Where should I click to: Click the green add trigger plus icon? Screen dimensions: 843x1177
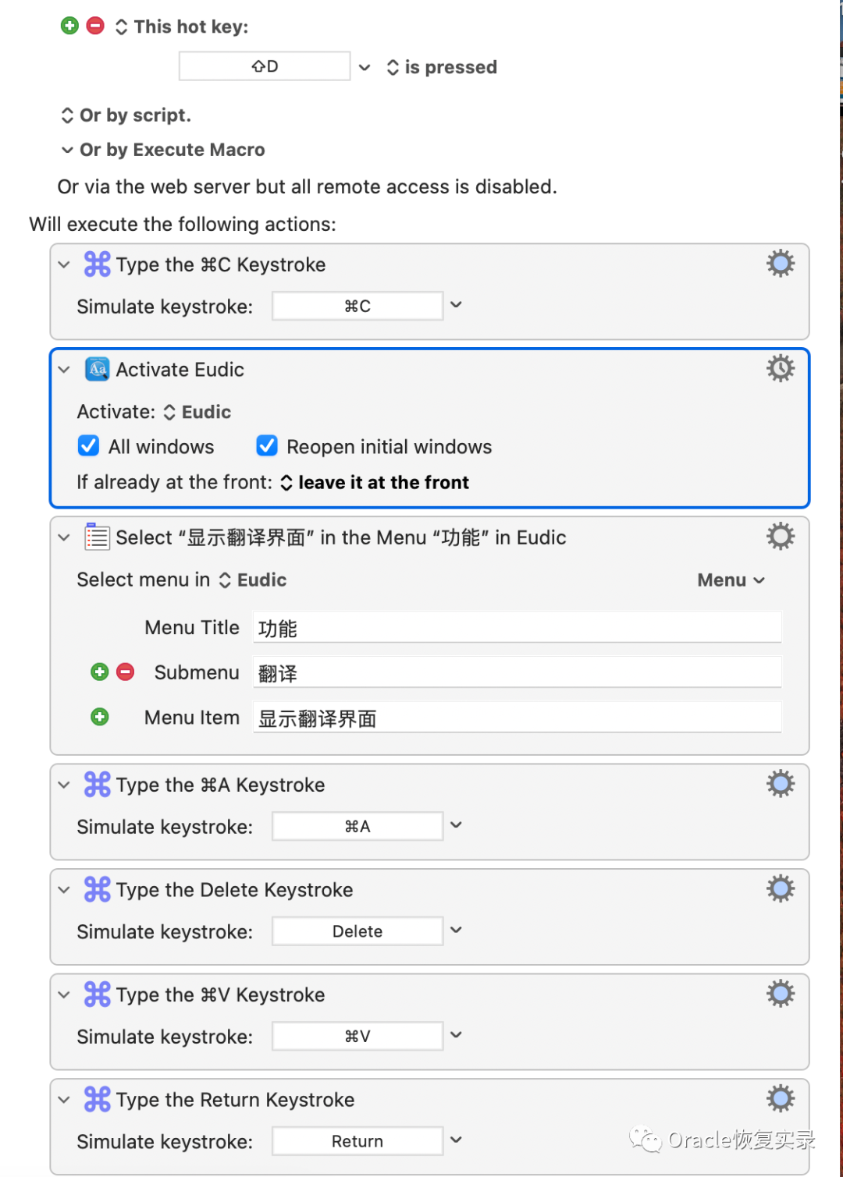(69, 26)
